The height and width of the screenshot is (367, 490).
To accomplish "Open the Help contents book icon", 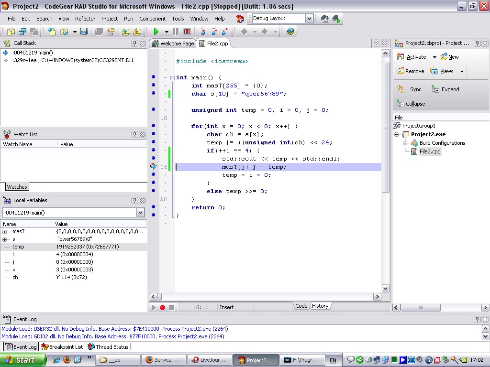I will [290, 32].
